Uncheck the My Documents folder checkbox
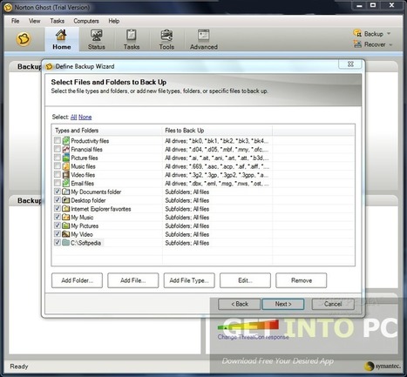The image size is (407, 377). pyautogui.click(x=58, y=192)
